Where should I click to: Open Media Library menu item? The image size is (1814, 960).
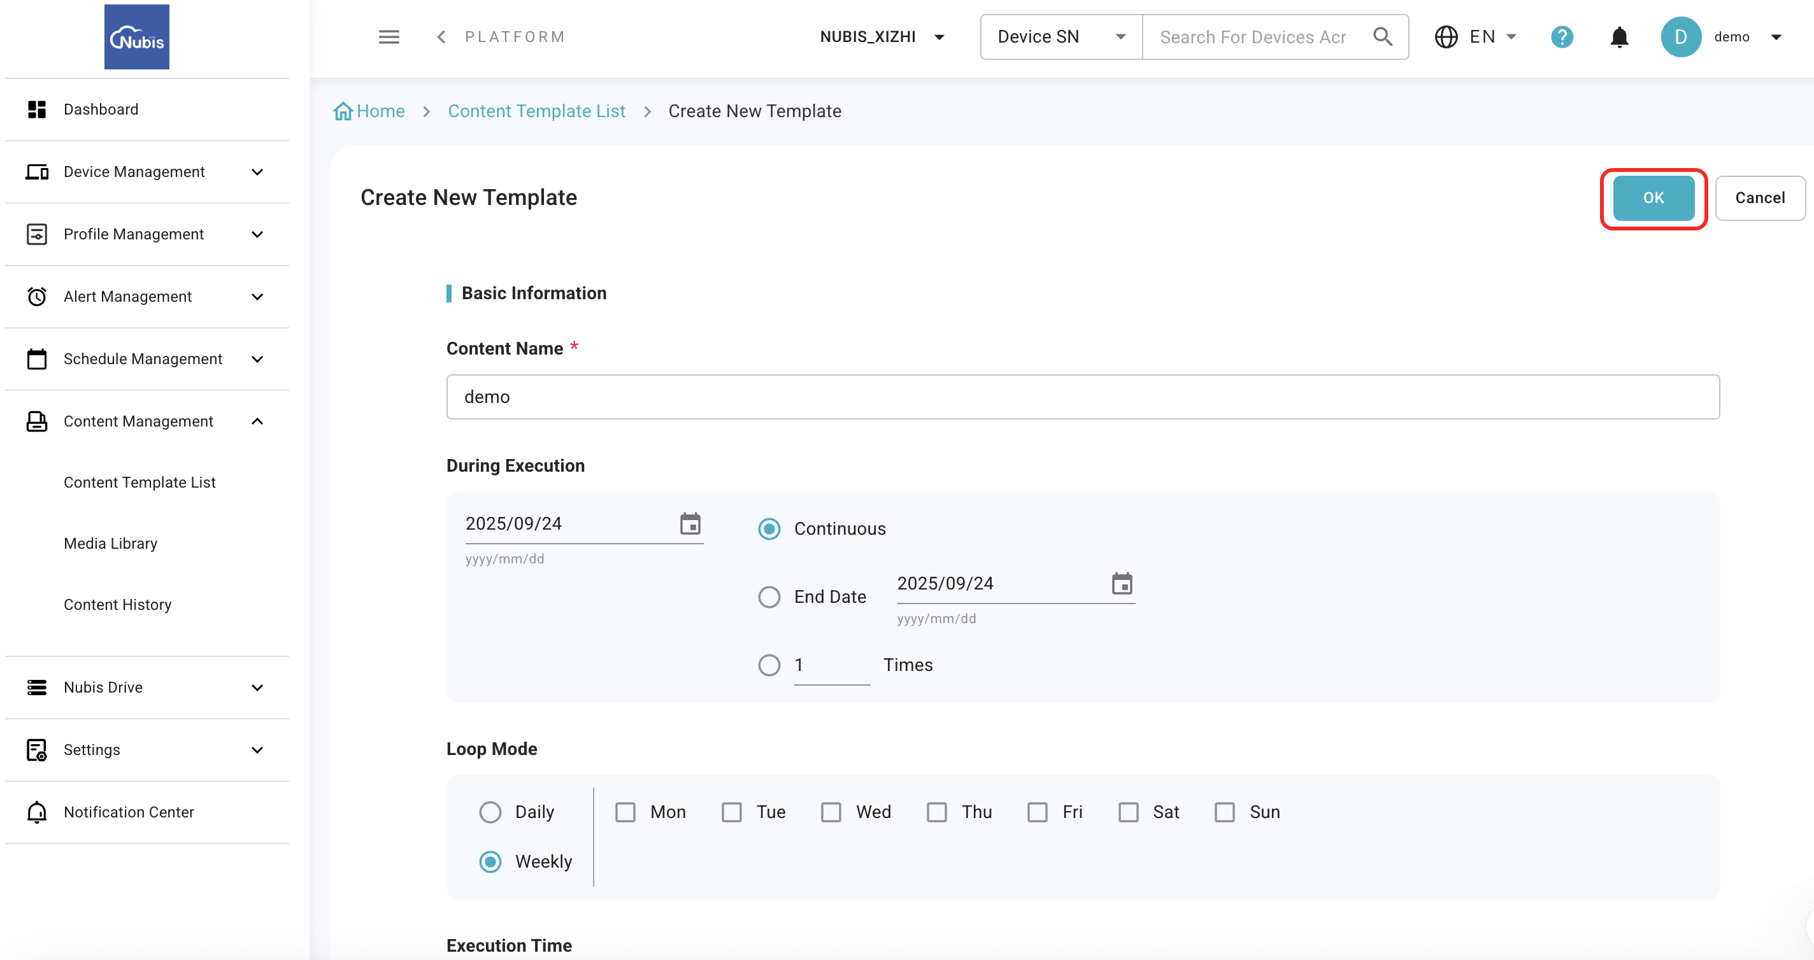click(x=111, y=544)
